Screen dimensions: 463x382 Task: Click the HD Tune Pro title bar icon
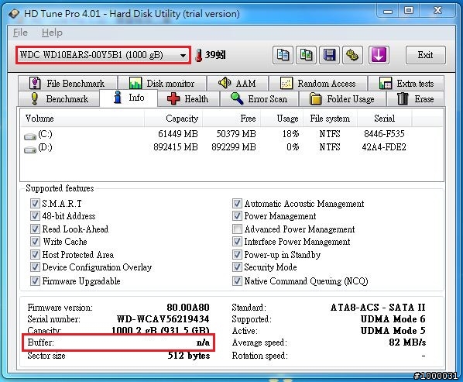tap(14, 14)
